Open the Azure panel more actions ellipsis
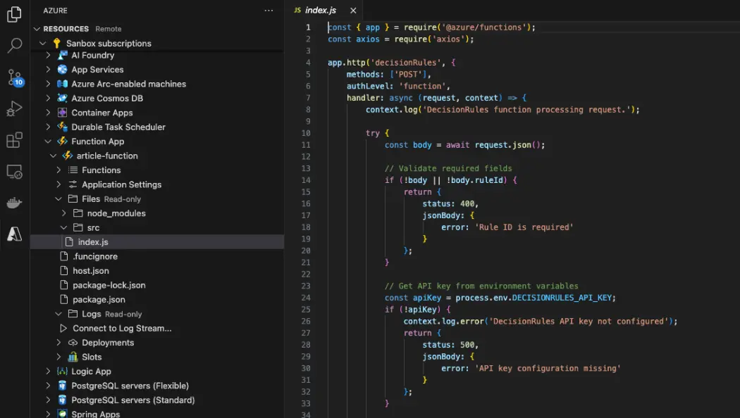 (x=269, y=11)
